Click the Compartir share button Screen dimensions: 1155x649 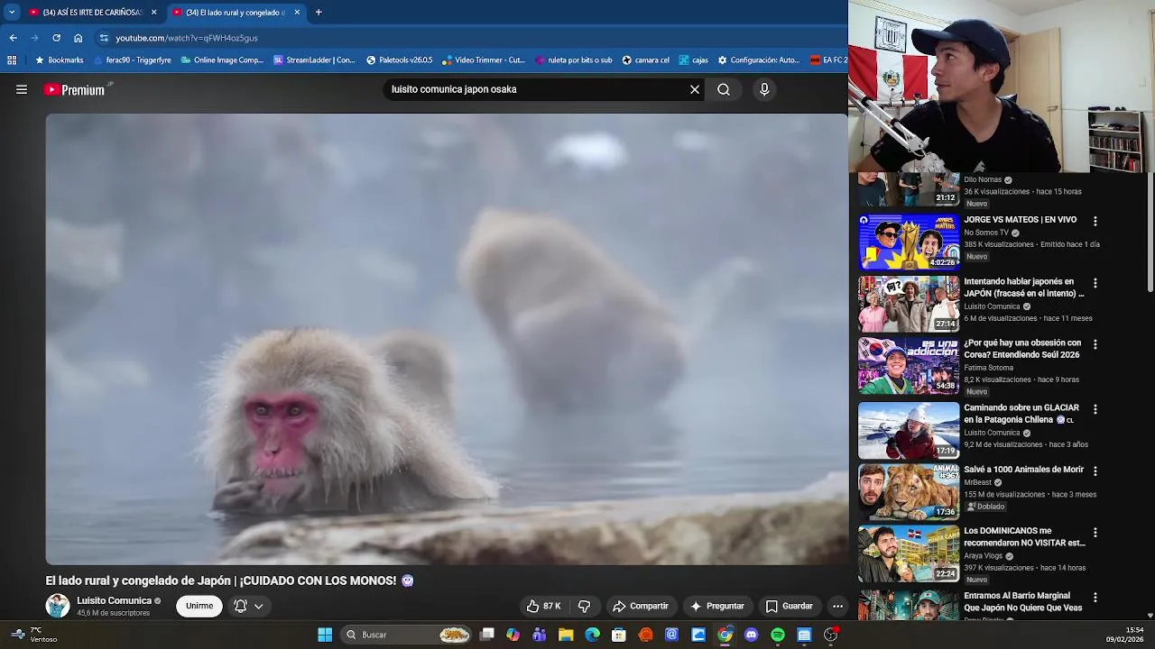[x=641, y=606]
